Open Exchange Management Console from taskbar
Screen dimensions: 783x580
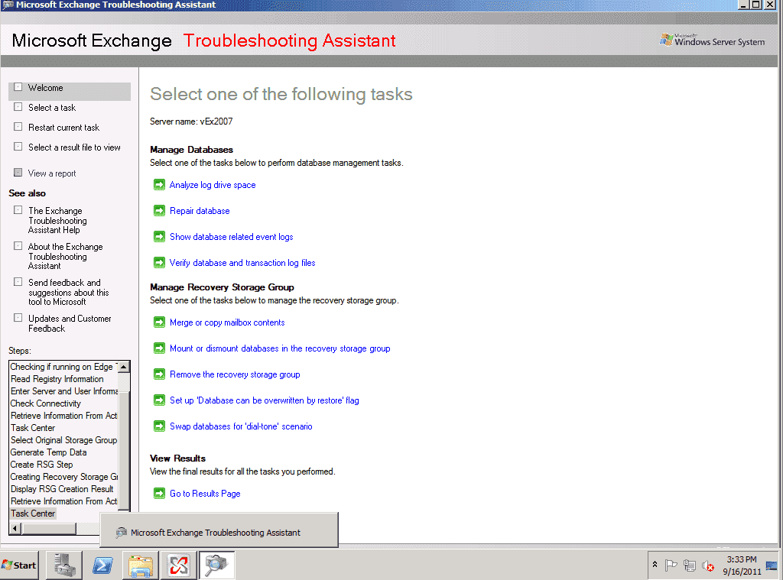click(178, 565)
